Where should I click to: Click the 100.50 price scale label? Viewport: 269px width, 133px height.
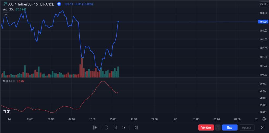point(263,75)
